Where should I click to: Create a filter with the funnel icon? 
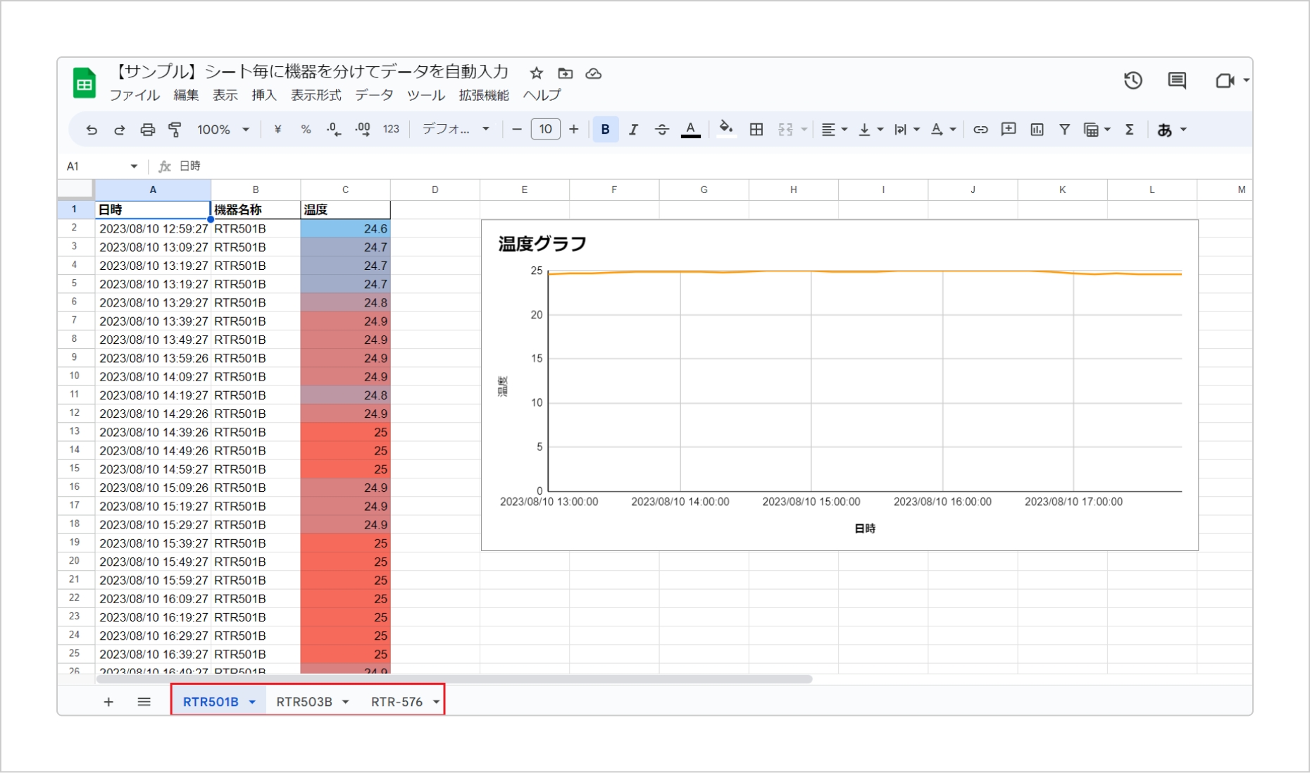pyautogui.click(x=1065, y=130)
